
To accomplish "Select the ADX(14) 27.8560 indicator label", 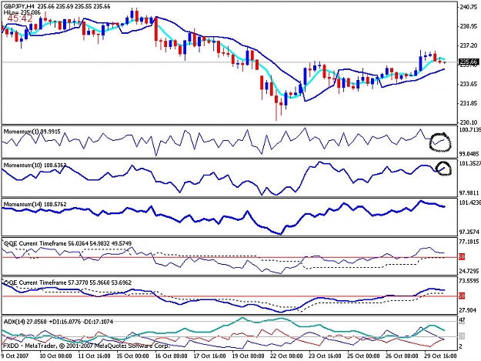I will click(58, 322).
